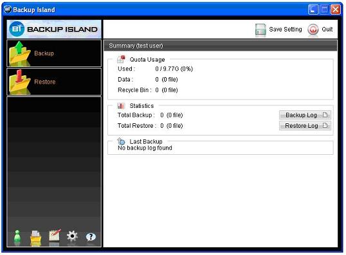Minimize the Backup Island window
This screenshot has height=255, width=346.
pyautogui.click(x=313, y=10)
